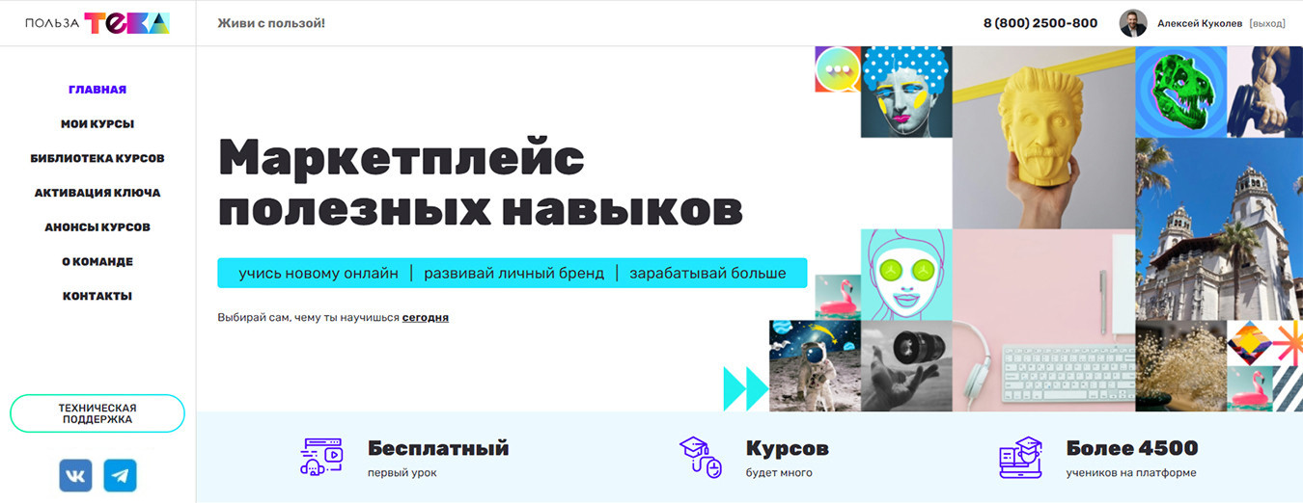Click the Польза Тека logo
This screenshot has width=1303, height=503.
click(x=97, y=23)
